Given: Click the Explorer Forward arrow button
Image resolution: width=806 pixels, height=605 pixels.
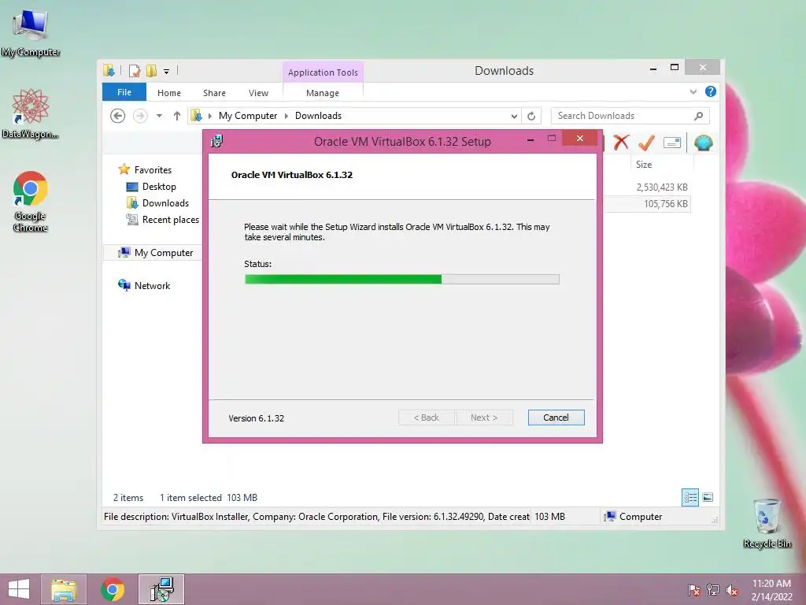Looking at the screenshot, I should click(140, 116).
